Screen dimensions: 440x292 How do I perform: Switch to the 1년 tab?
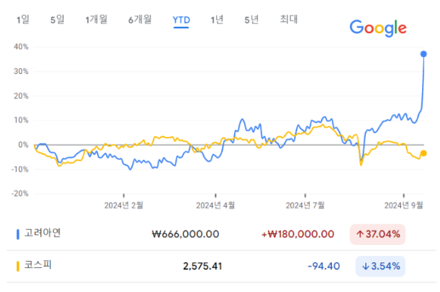pyautogui.click(x=217, y=19)
